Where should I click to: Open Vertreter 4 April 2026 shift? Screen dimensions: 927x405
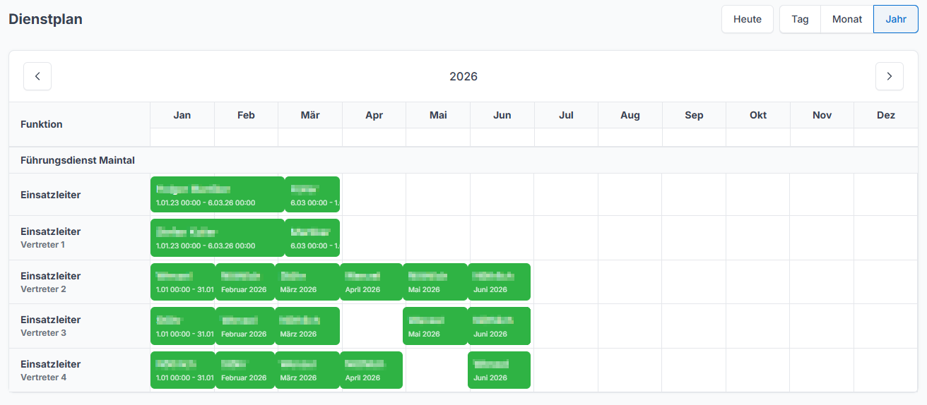[372, 370]
